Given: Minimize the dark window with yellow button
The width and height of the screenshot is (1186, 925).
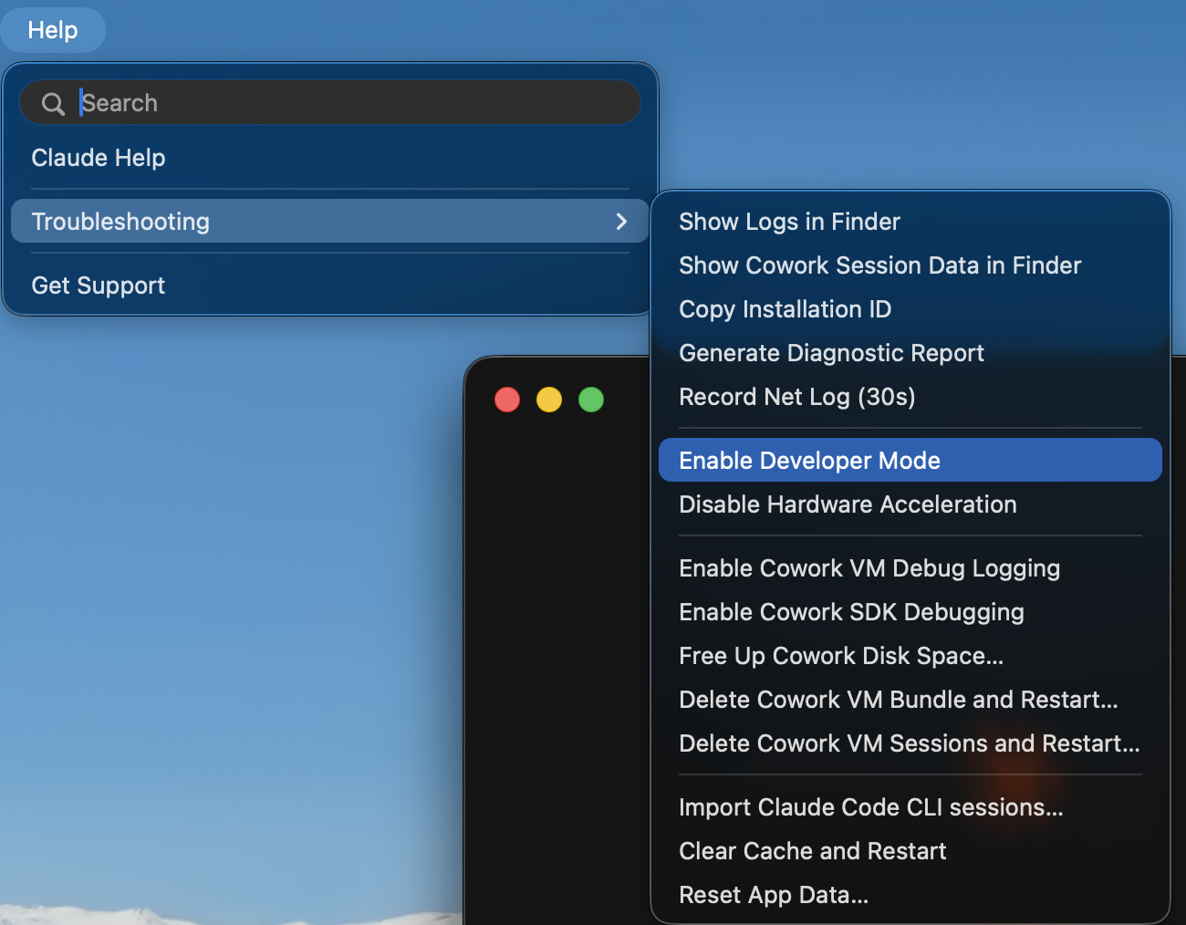Looking at the screenshot, I should pyautogui.click(x=549, y=400).
